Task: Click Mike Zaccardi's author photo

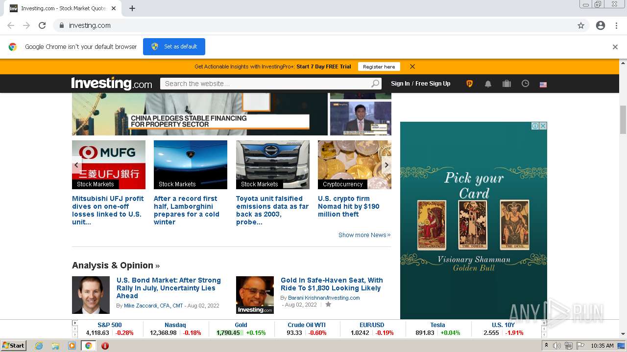Action: tap(91, 295)
